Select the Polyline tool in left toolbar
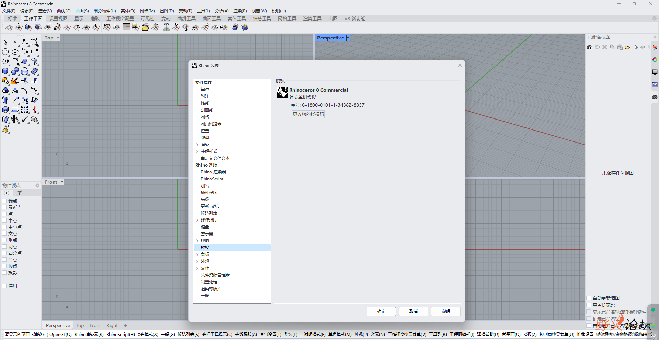 tap(24, 42)
